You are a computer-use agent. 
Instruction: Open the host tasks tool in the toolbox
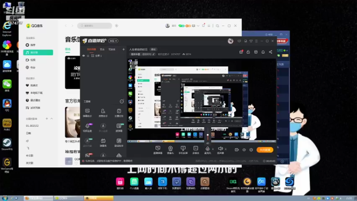tap(119, 113)
